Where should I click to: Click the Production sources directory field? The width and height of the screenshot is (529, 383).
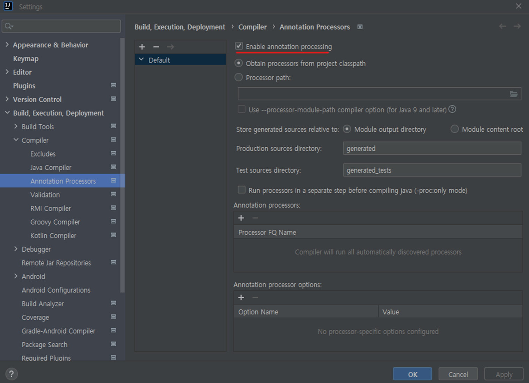tap(432, 148)
